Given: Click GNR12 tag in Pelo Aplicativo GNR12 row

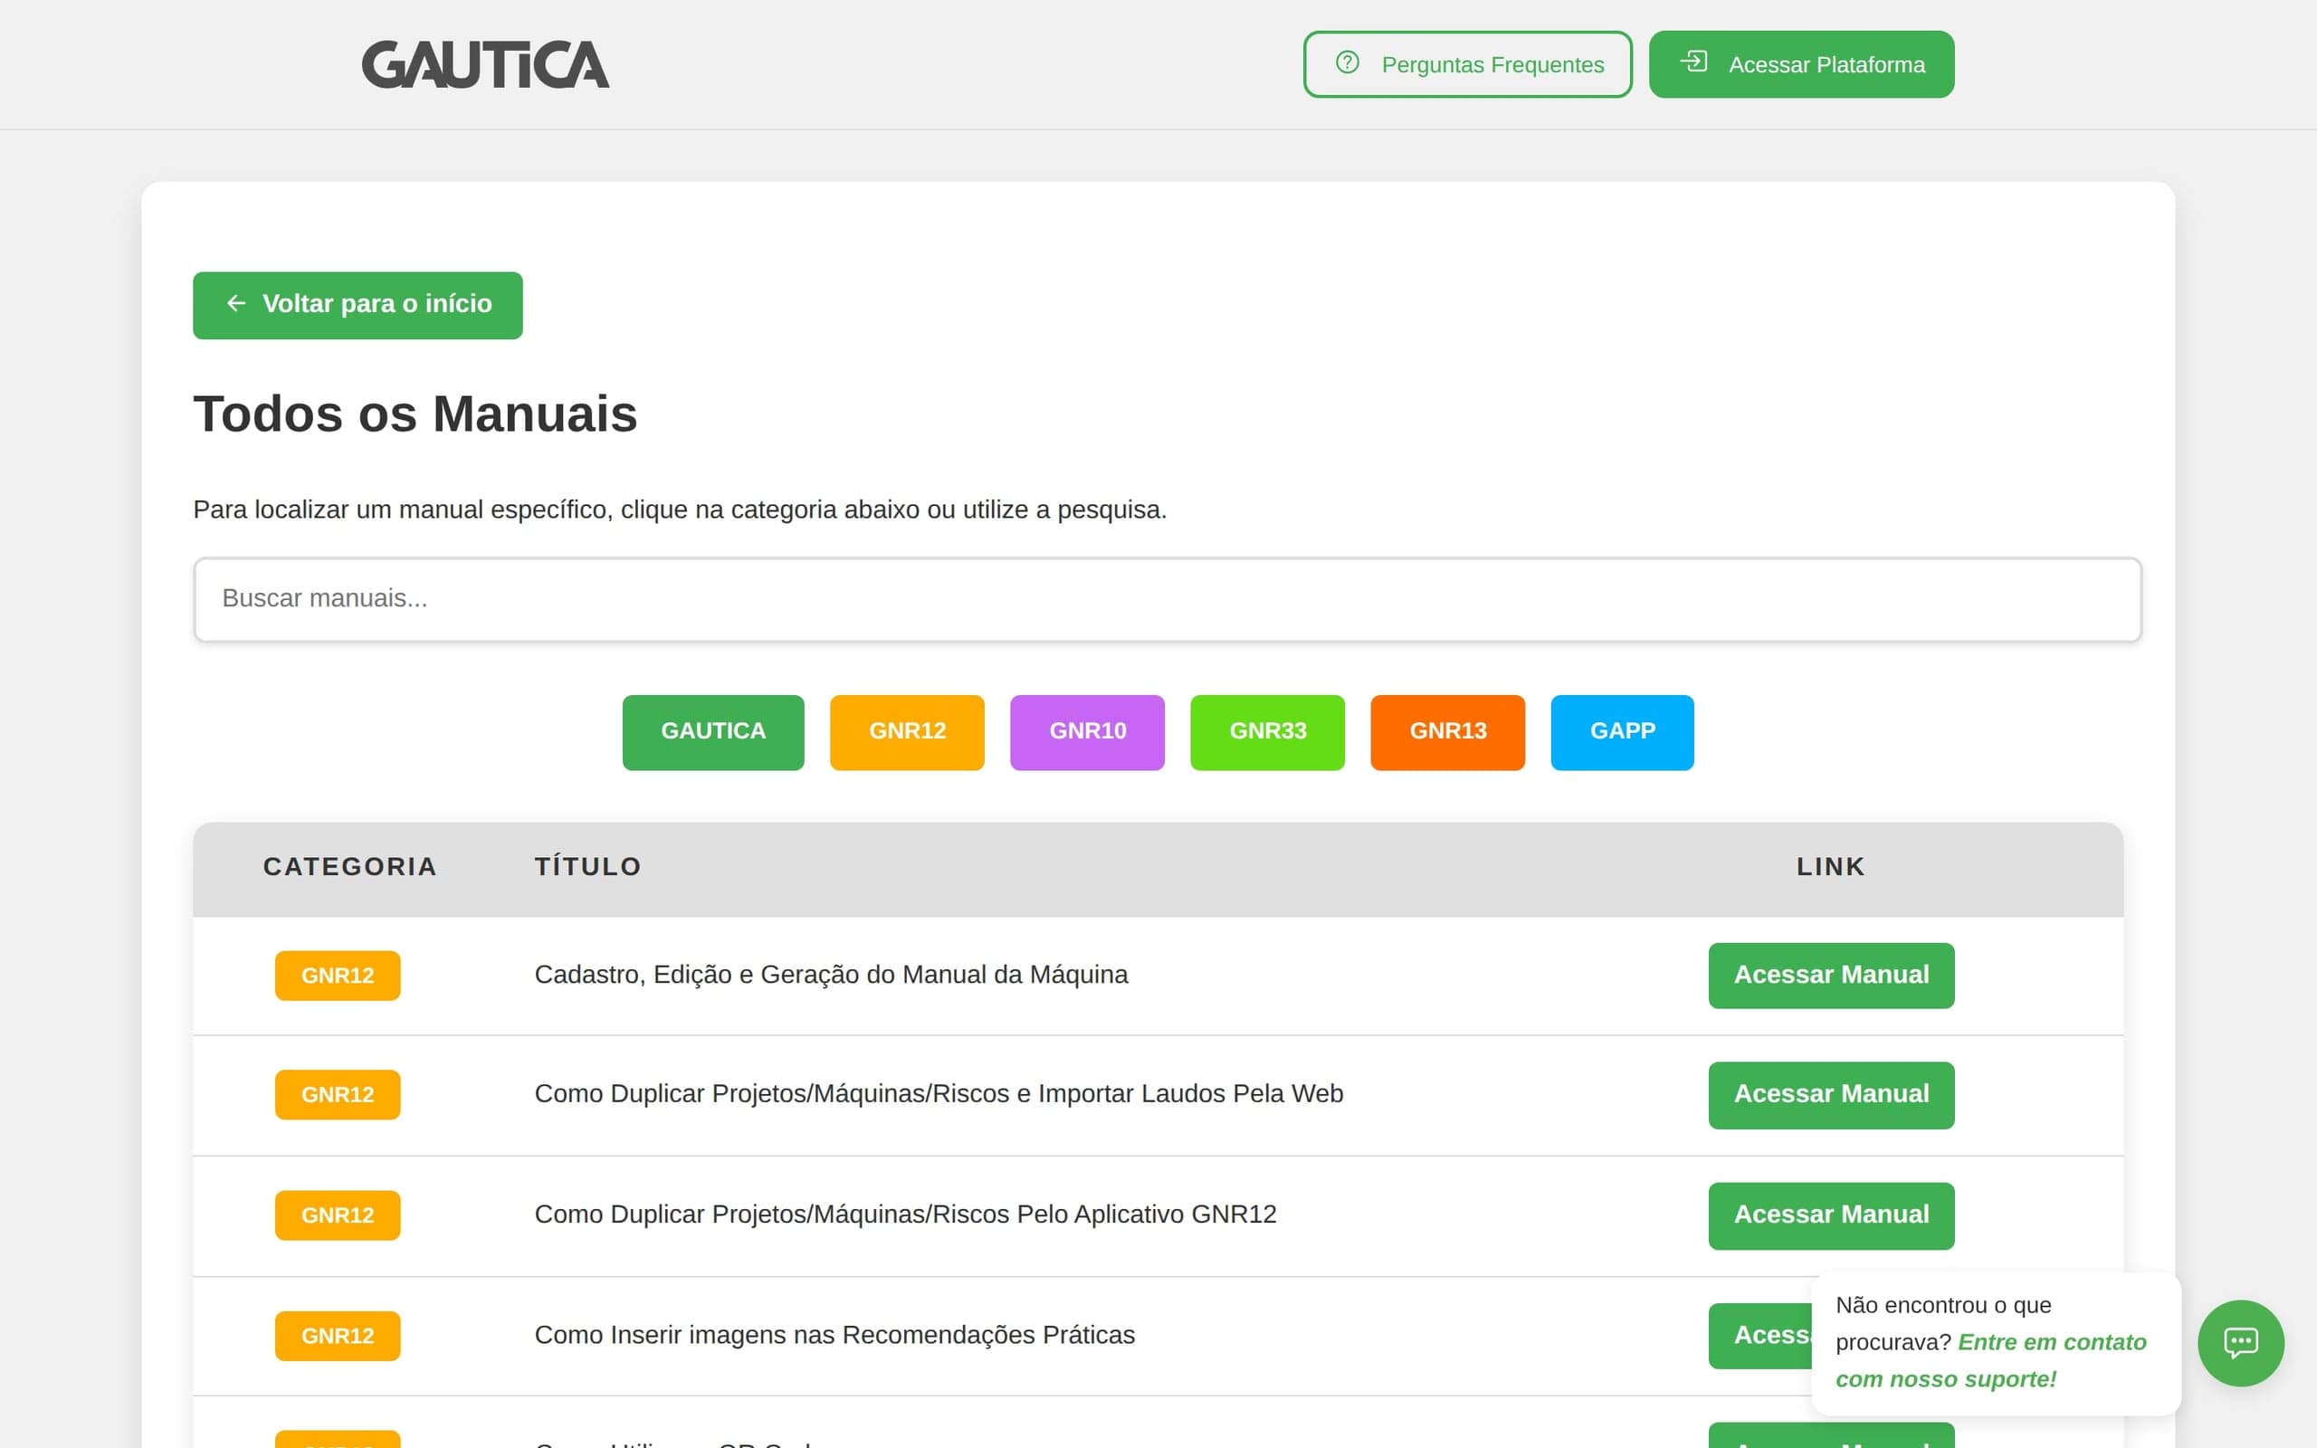Looking at the screenshot, I should (337, 1215).
